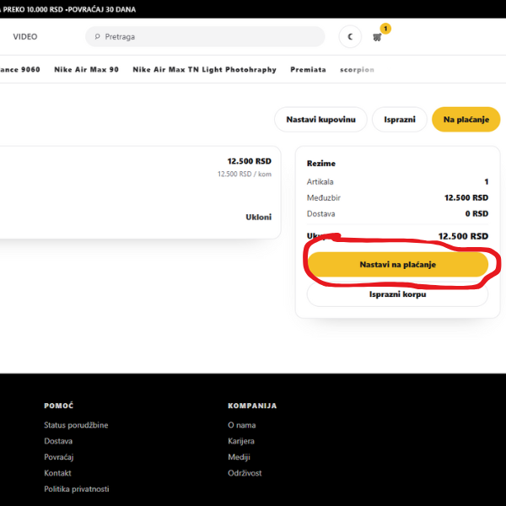Open the shopping cart icon
The height and width of the screenshot is (506, 506).
tap(377, 37)
